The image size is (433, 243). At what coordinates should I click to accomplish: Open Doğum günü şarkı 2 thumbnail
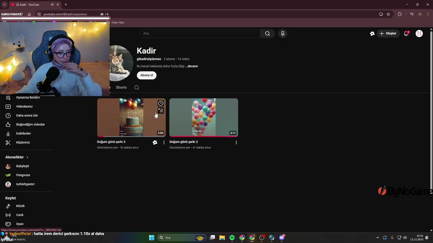(x=204, y=117)
